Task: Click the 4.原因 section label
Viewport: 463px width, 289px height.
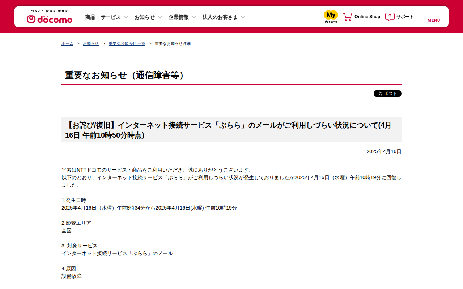Action: pos(69,268)
